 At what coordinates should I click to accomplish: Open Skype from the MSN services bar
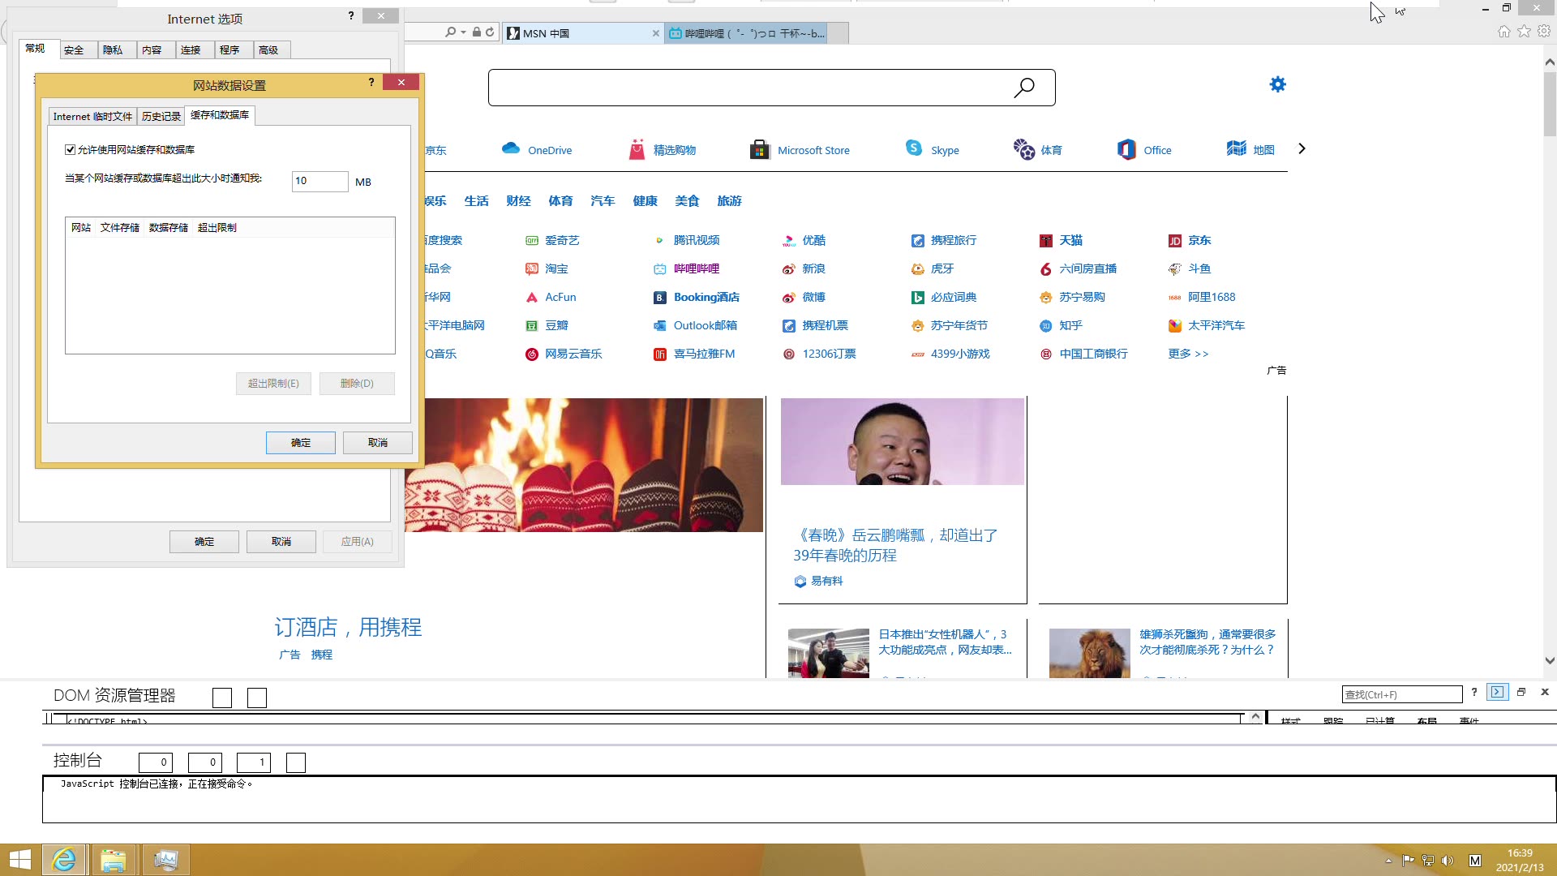point(933,149)
